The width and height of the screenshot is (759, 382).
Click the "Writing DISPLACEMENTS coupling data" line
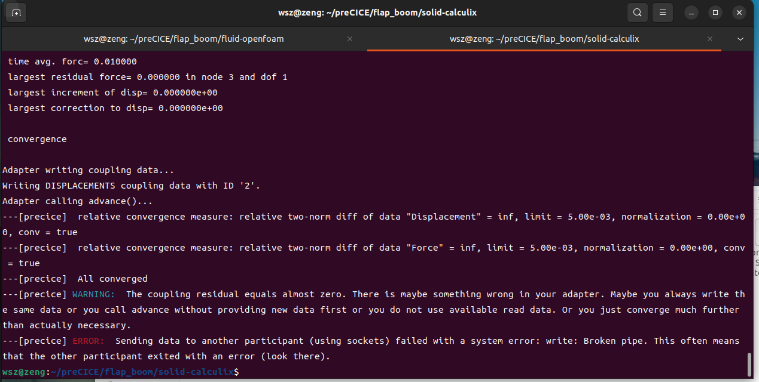click(x=131, y=186)
